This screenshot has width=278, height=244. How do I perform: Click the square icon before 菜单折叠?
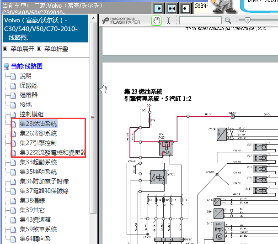click(39, 49)
